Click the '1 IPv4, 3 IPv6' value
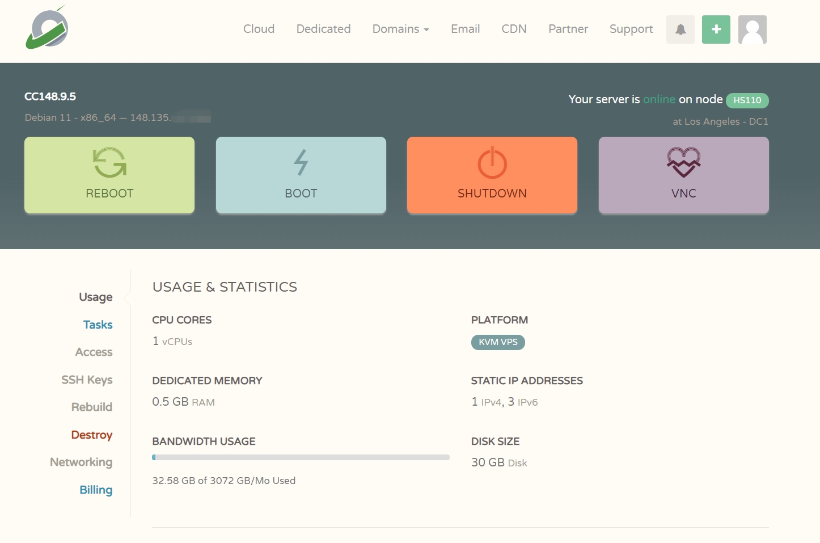Viewport: 820px width, 543px height. [505, 402]
